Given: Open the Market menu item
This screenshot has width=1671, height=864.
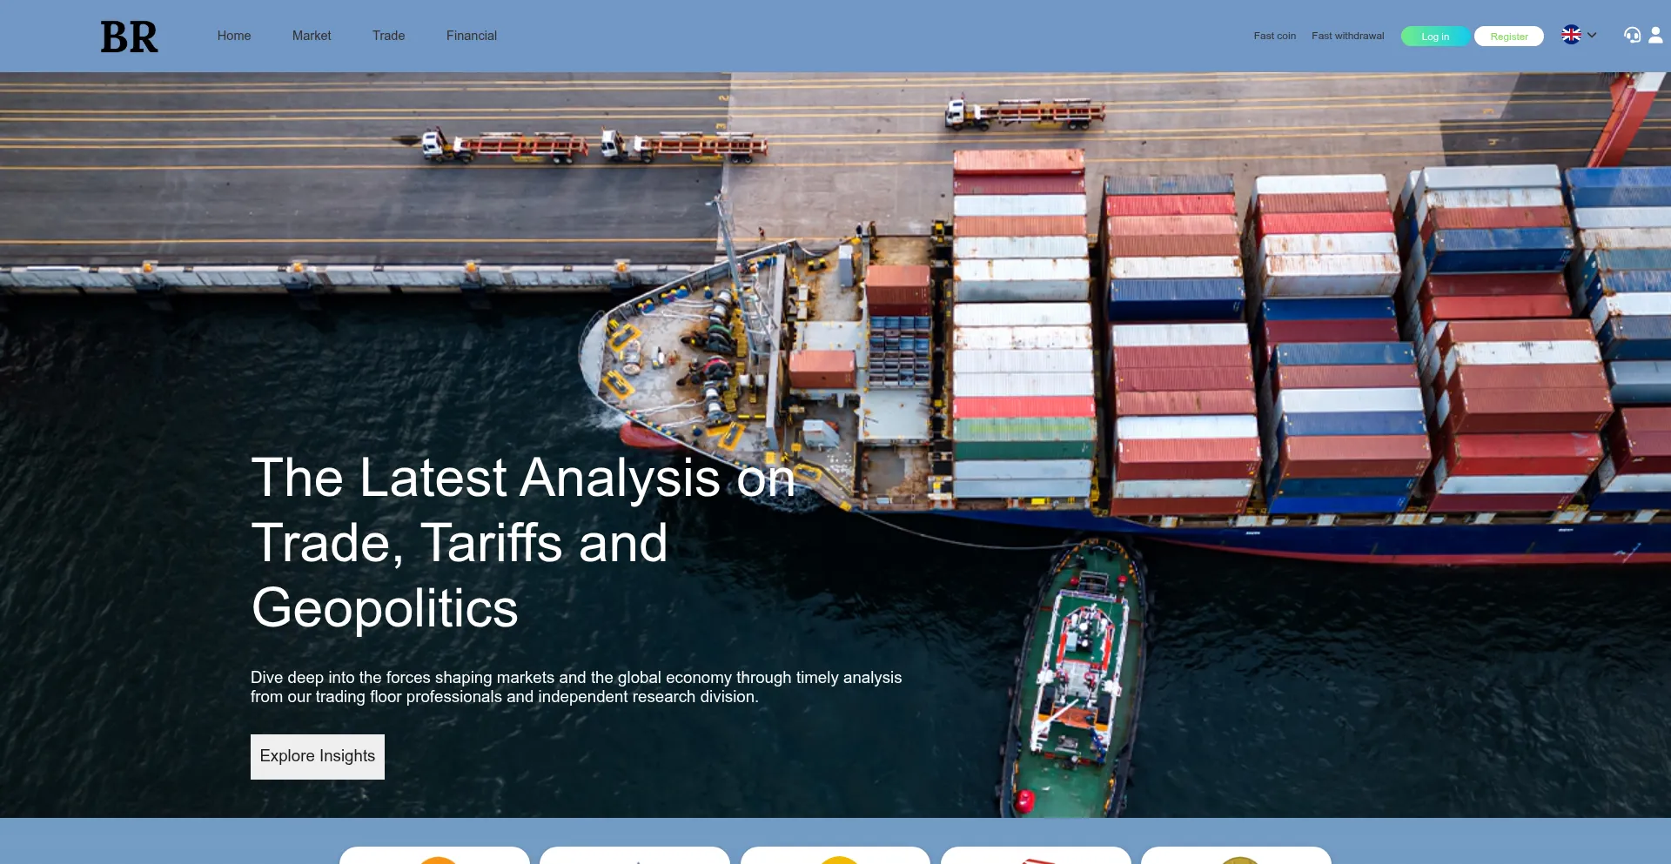Looking at the screenshot, I should pos(312,36).
